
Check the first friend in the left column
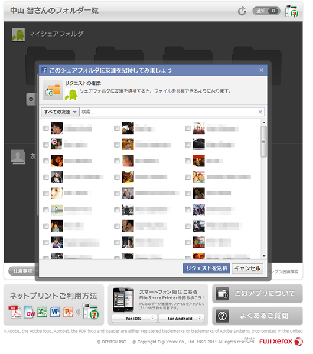point(46,128)
